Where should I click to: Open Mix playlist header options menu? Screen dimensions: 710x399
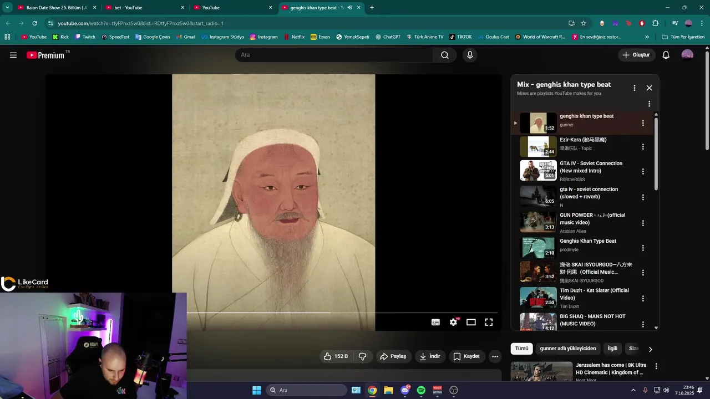[x=635, y=88]
